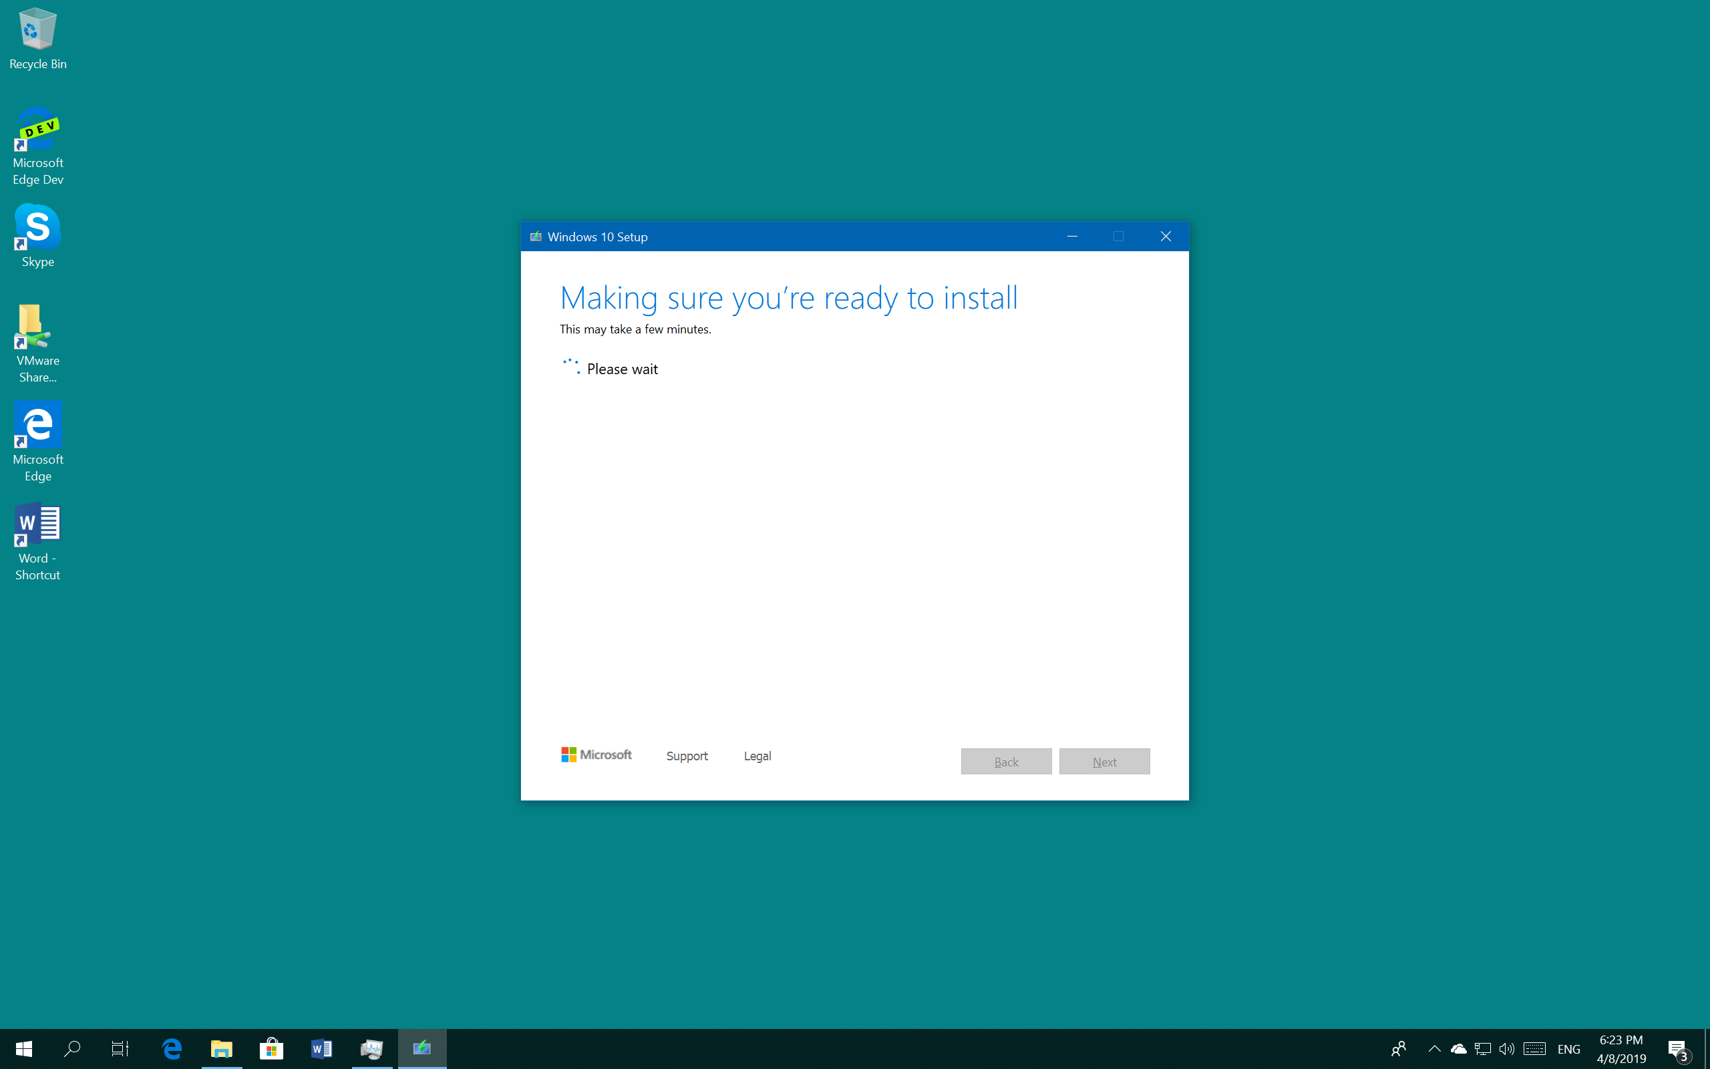Select the Microsoft Edge desktop shortcut
The width and height of the screenshot is (1710, 1069).
point(37,442)
